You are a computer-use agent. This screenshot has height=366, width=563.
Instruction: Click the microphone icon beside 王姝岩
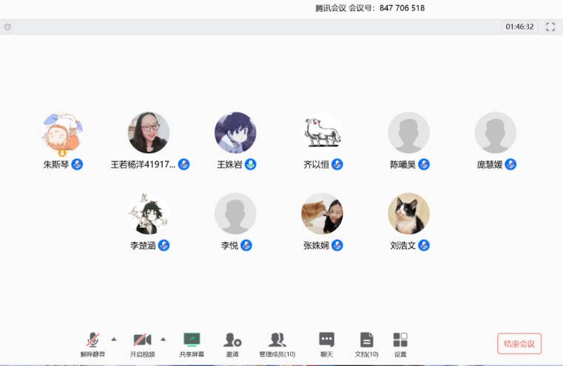(x=251, y=164)
